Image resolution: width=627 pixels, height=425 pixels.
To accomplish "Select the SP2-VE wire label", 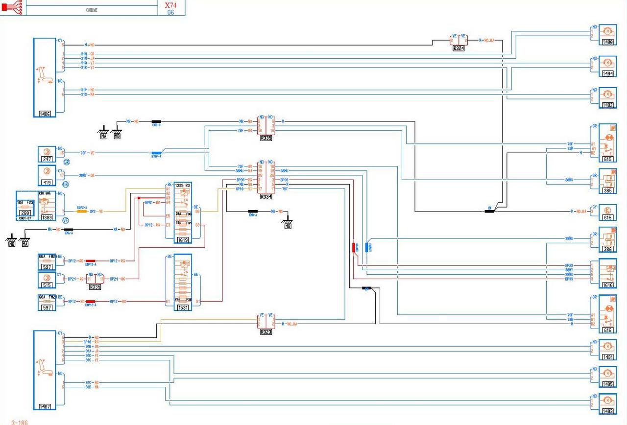I will [x=96, y=212].
